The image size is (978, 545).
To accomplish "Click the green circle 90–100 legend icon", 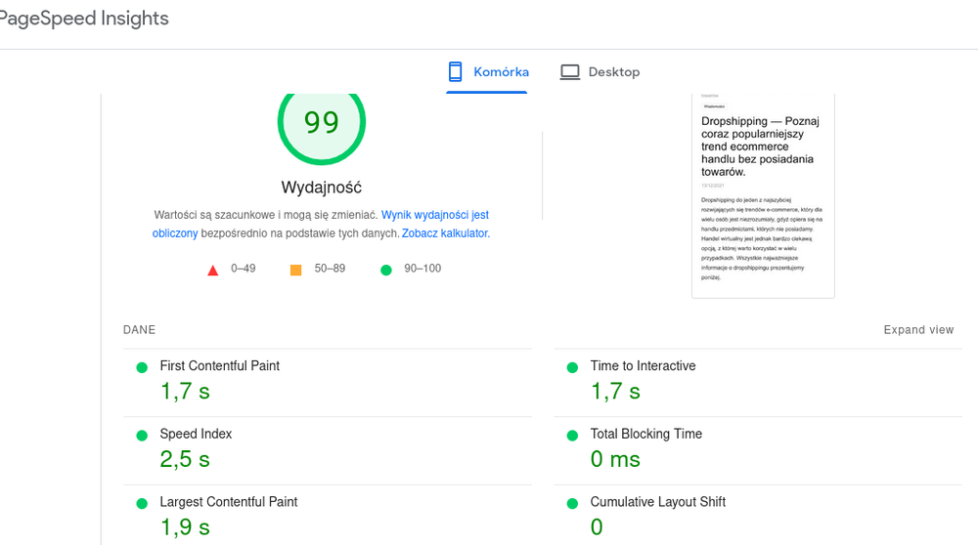I will pyautogui.click(x=385, y=270).
